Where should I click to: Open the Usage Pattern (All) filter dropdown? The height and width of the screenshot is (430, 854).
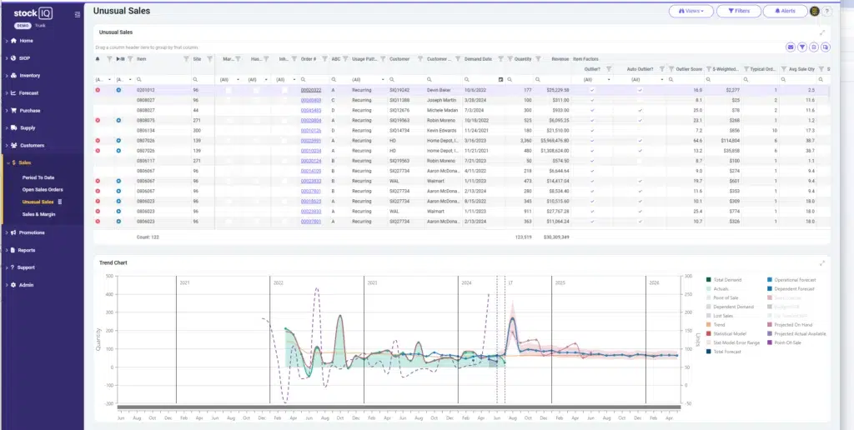coord(369,79)
